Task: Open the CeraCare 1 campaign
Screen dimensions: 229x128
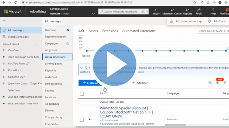Action: (14, 50)
